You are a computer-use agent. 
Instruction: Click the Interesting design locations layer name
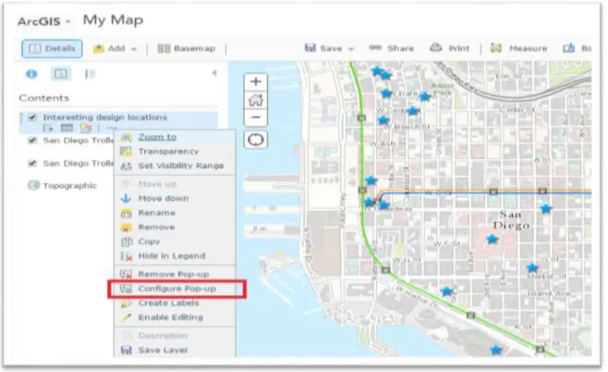coord(105,117)
